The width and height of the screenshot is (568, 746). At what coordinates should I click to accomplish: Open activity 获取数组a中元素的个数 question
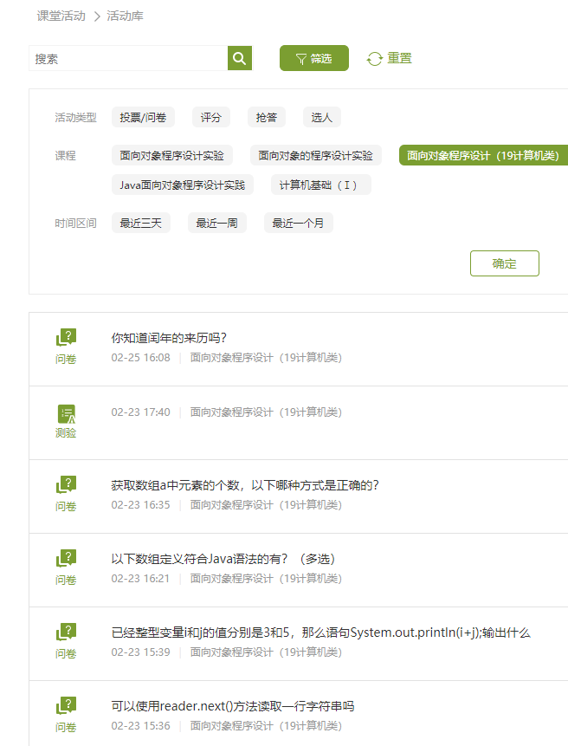coord(245,485)
